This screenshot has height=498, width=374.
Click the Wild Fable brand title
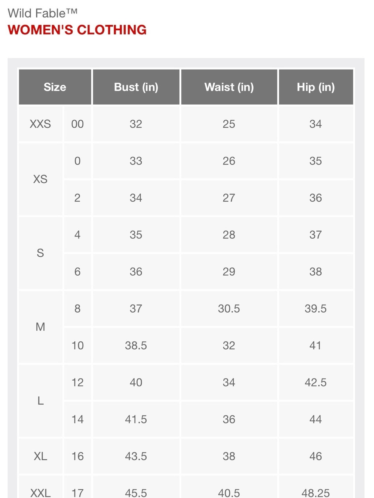(42, 13)
